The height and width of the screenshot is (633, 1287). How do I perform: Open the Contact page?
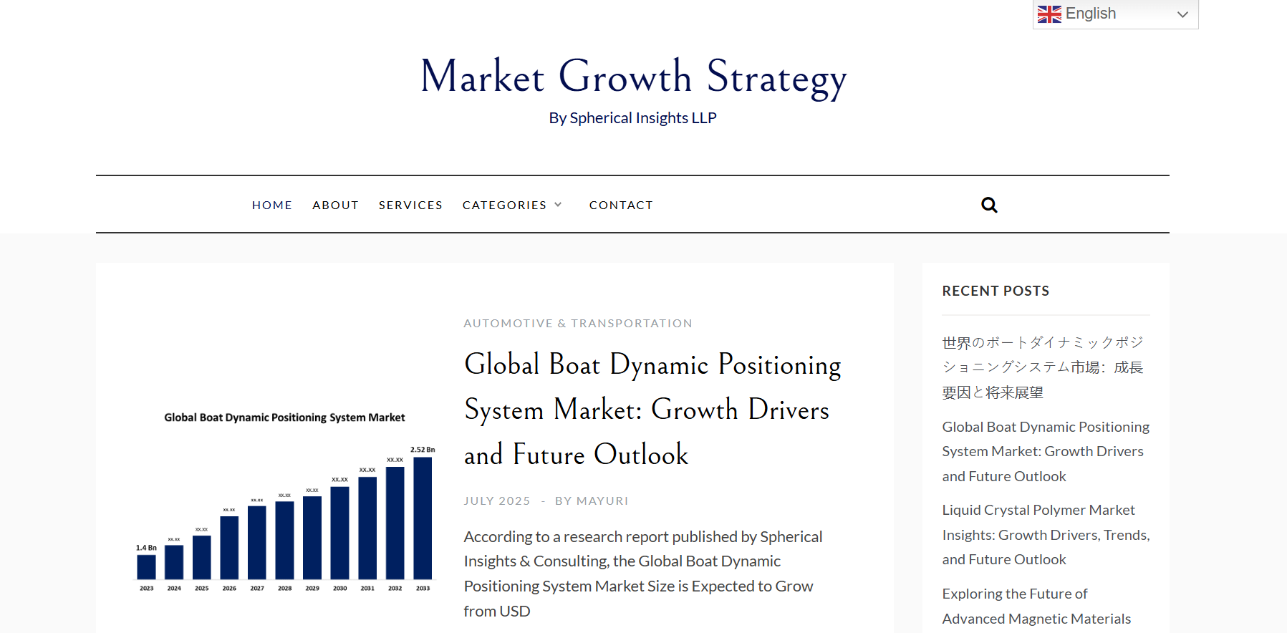click(x=621, y=206)
